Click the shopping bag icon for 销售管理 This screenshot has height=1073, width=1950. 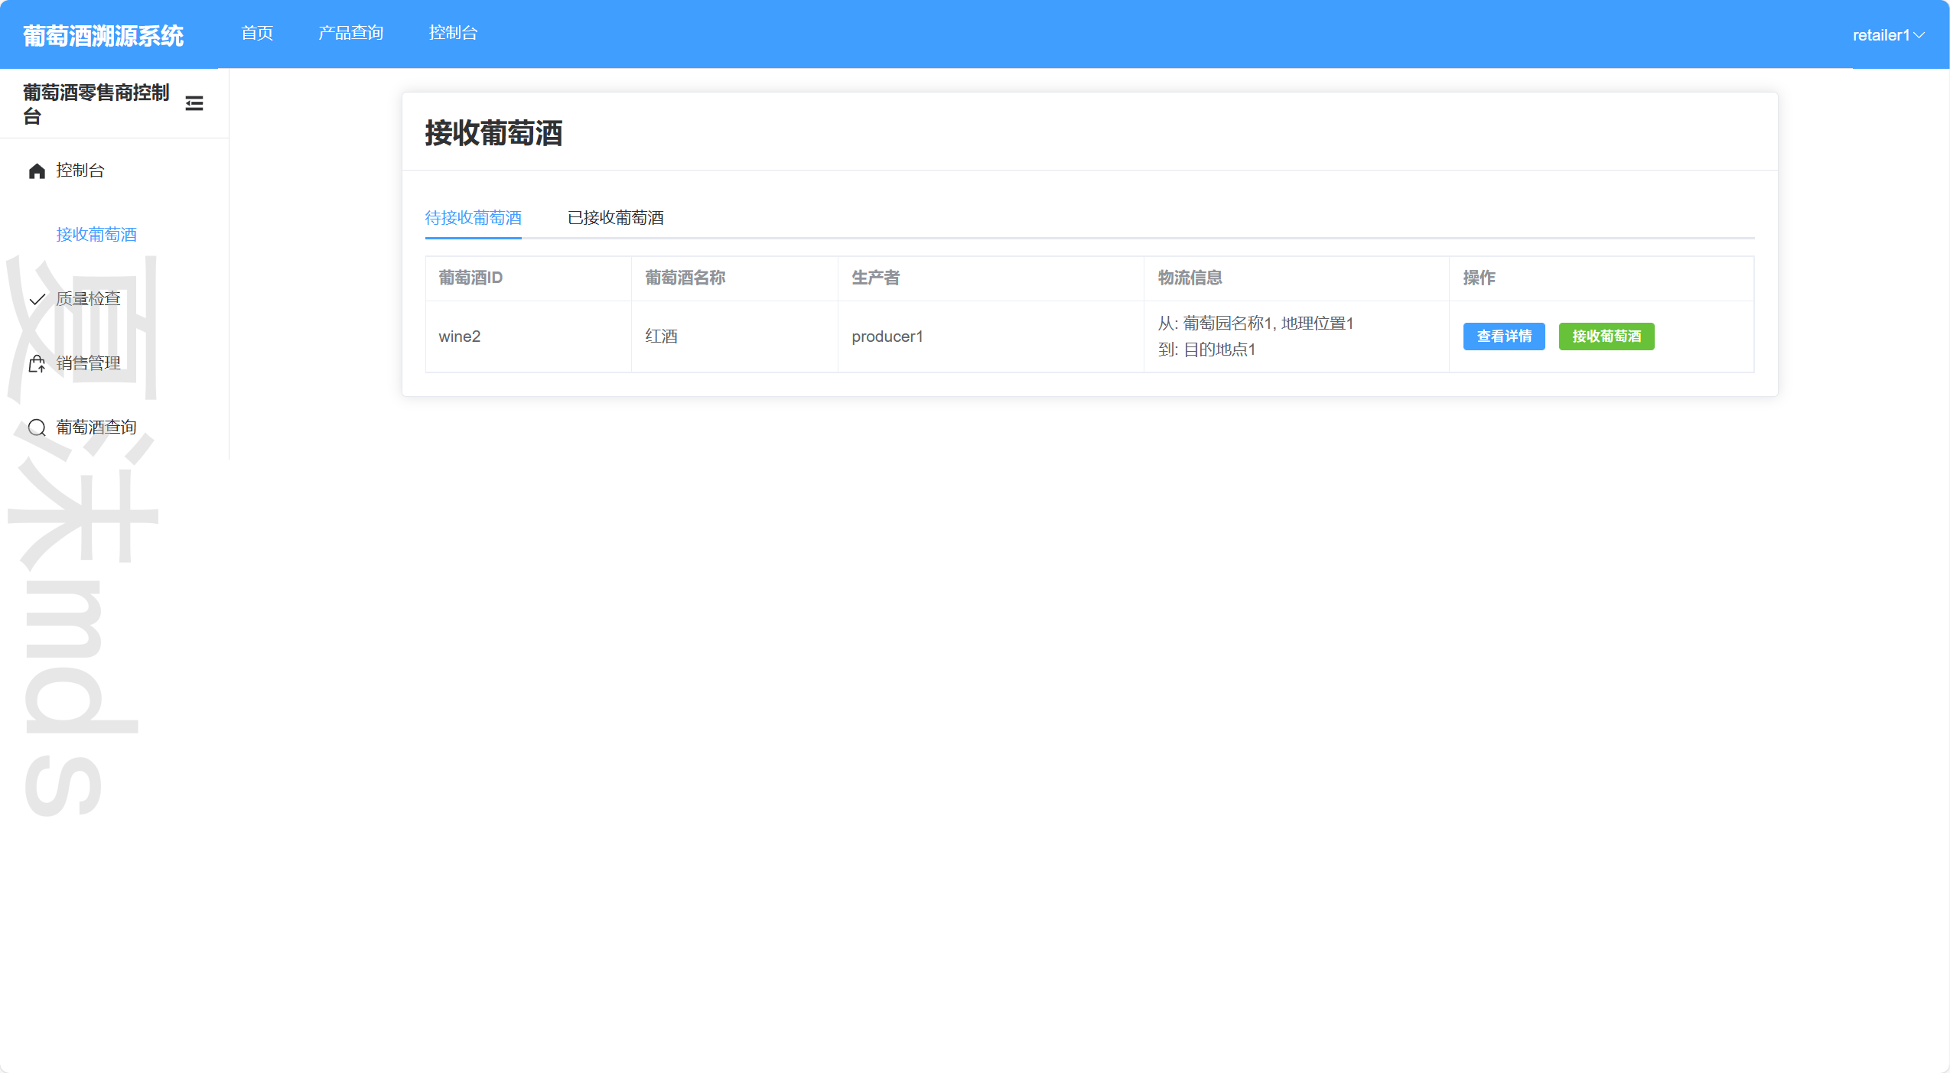37,364
